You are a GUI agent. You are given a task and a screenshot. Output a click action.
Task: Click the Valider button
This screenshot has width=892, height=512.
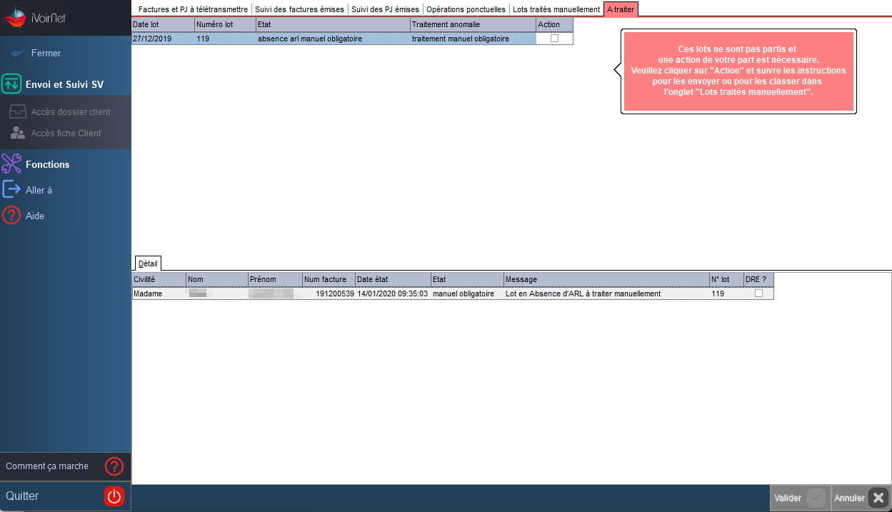click(800, 498)
